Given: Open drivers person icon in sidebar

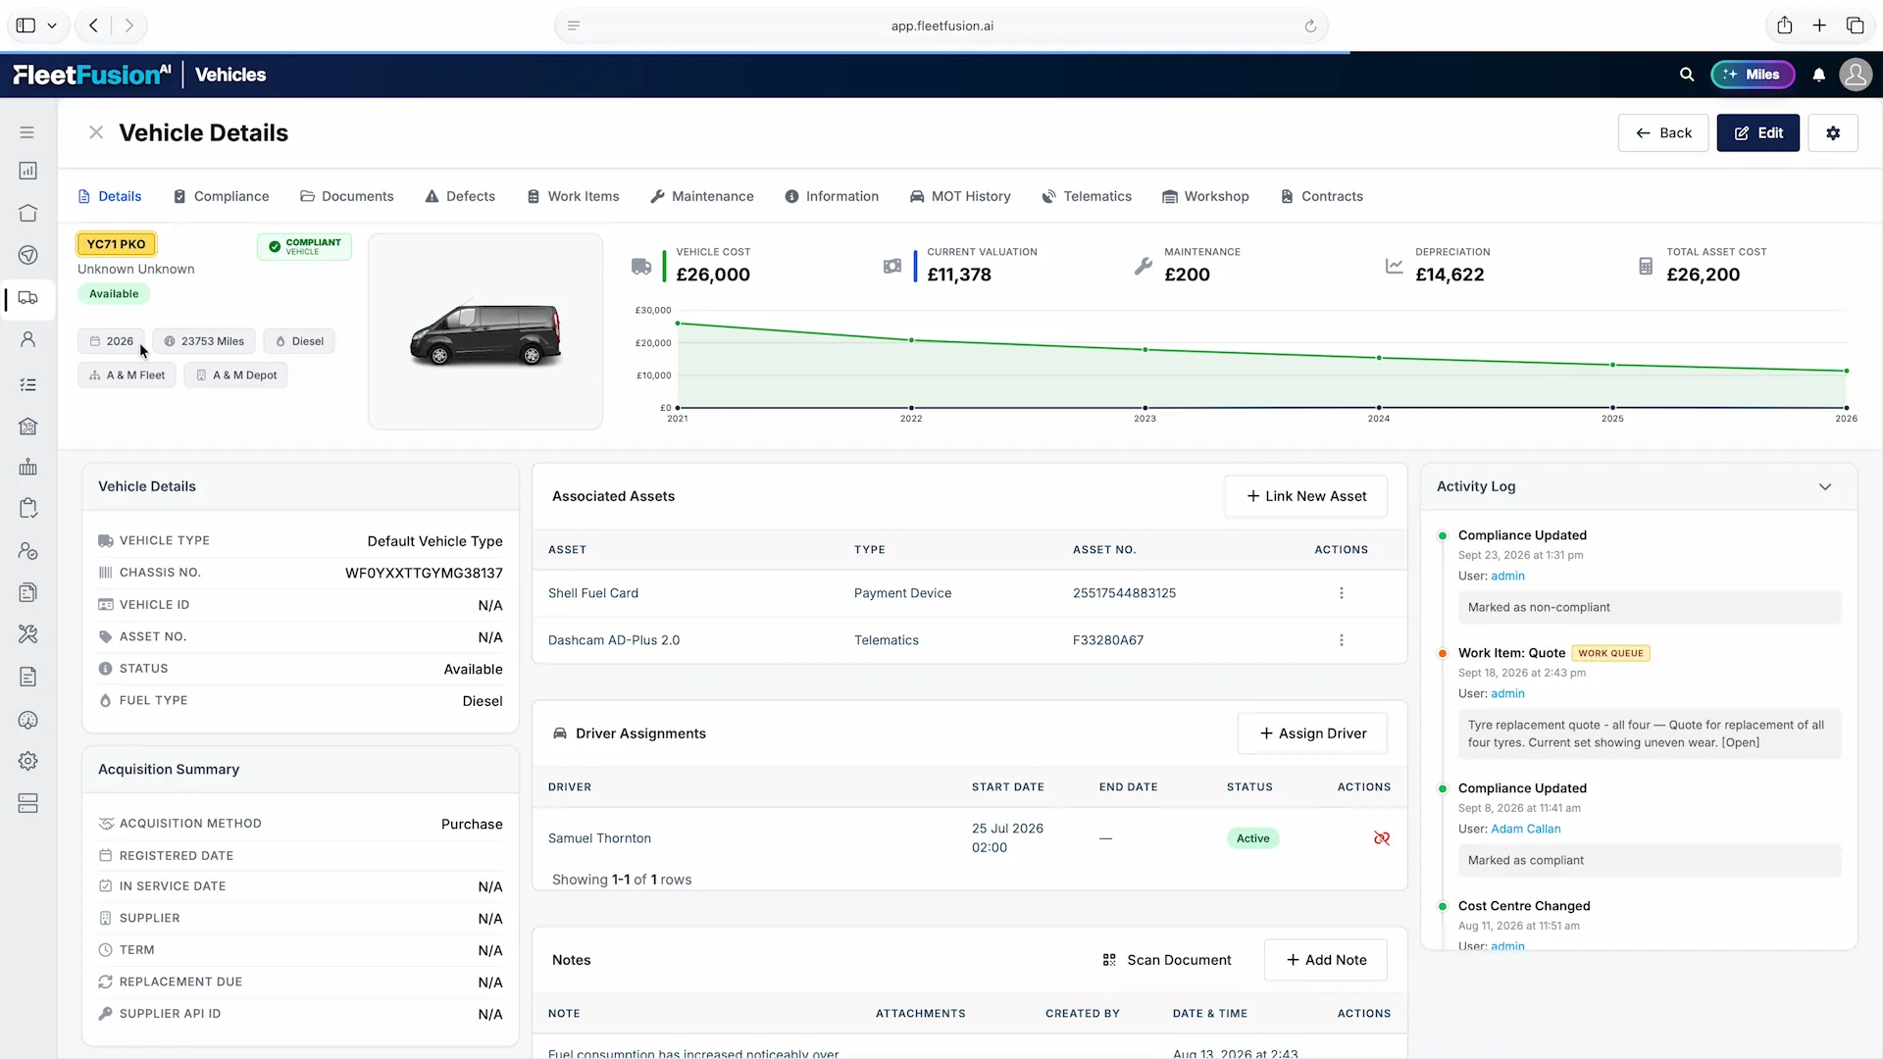Looking at the screenshot, I should (28, 340).
